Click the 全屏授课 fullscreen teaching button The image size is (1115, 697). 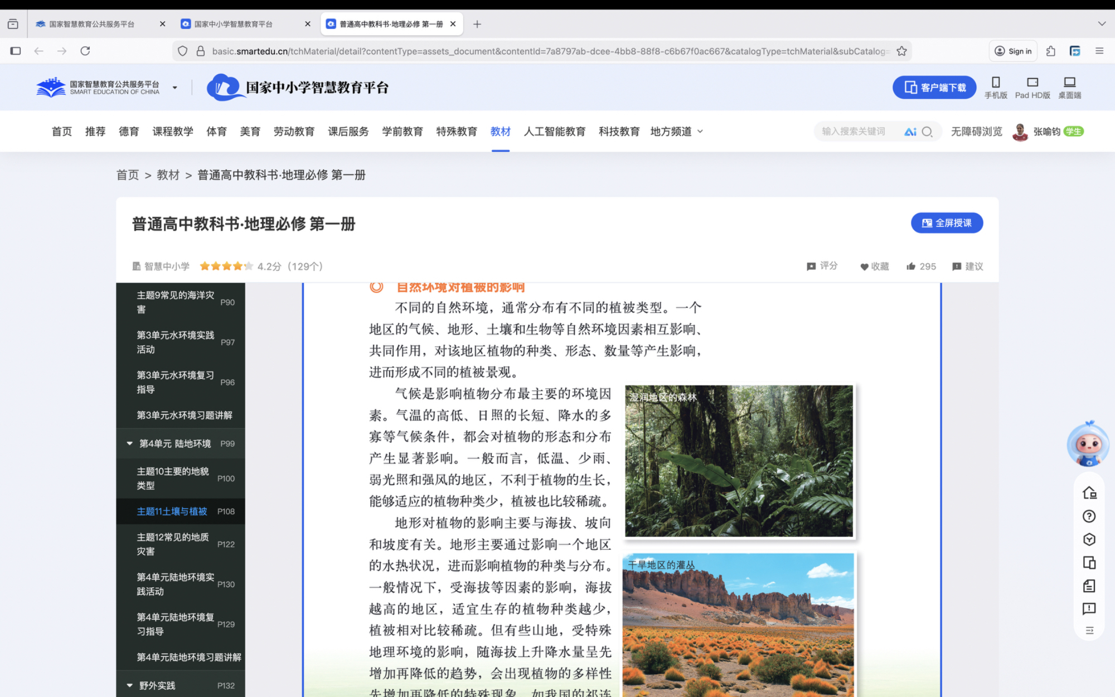(x=947, y=223)
